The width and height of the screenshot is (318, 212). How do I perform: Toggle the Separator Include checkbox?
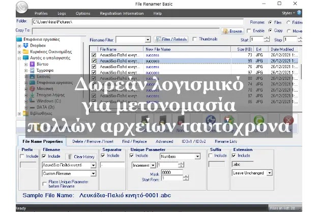pyautogui.click(x=103, y=156)
